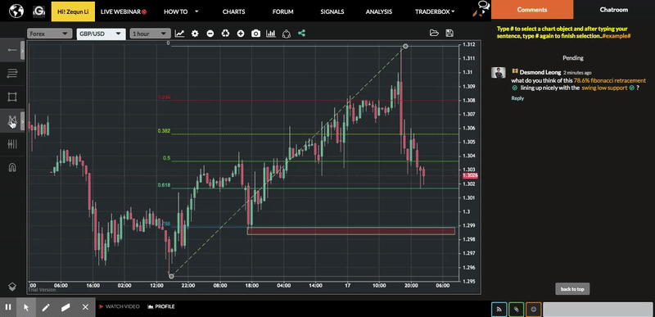Open the PROFILE link

click(160, 306)
